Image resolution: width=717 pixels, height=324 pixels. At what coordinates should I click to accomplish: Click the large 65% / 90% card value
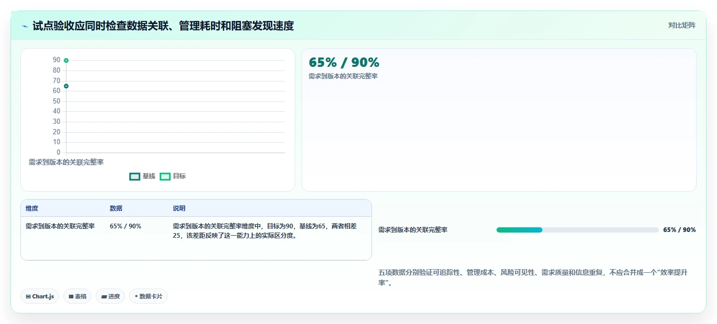[x=344, y=62]
